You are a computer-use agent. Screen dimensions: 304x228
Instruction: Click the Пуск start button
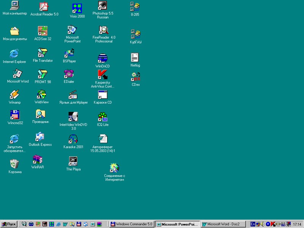click(9, 224)
